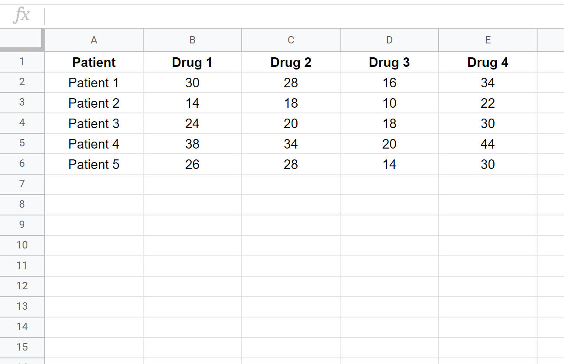Viewport: 564px width, 364px height.
Task: Select cell with value 16 under Drug 3
Action: [390, 83]
